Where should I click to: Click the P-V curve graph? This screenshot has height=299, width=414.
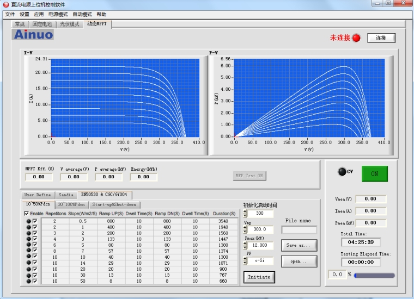coord(312,98)
